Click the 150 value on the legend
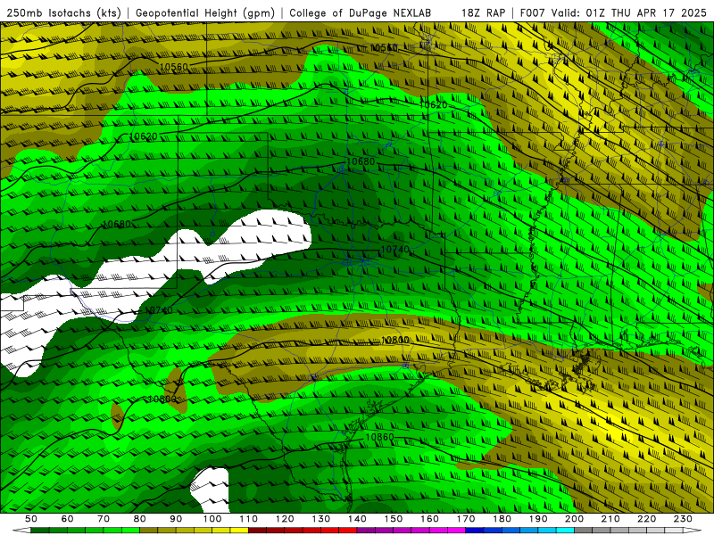 point(394,519)
